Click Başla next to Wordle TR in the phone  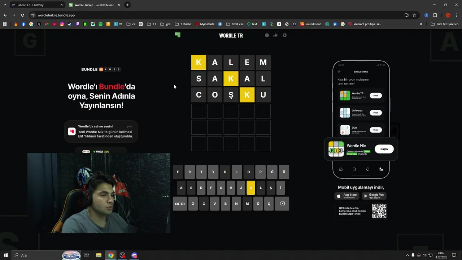(376, 96)
